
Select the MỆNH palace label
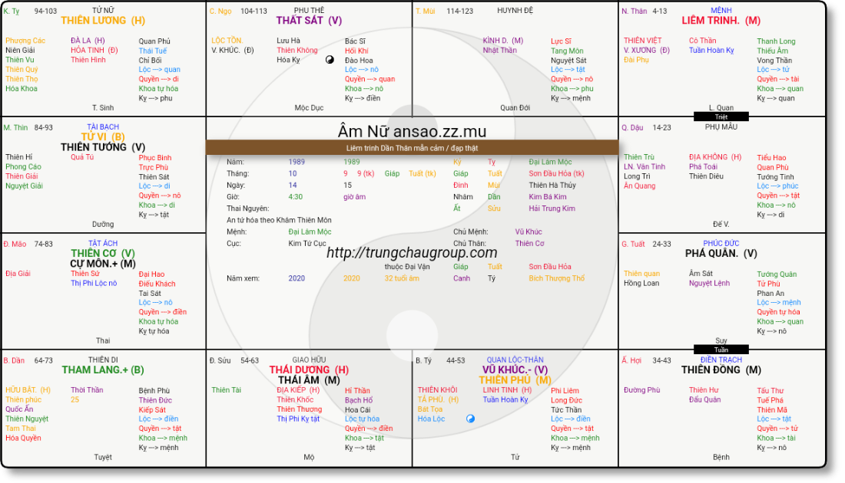point(721,11)
